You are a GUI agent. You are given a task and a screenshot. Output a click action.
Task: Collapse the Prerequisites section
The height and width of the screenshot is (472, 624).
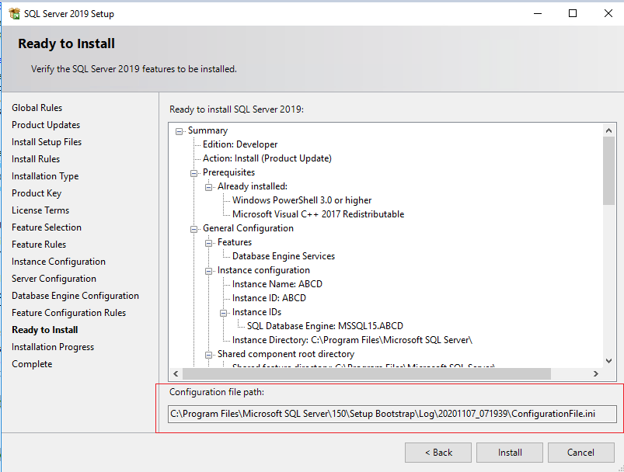coord(193,172)
